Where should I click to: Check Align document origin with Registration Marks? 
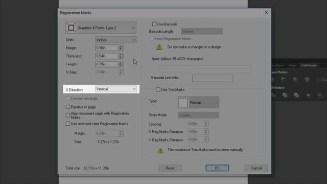[x=68, y=115]
